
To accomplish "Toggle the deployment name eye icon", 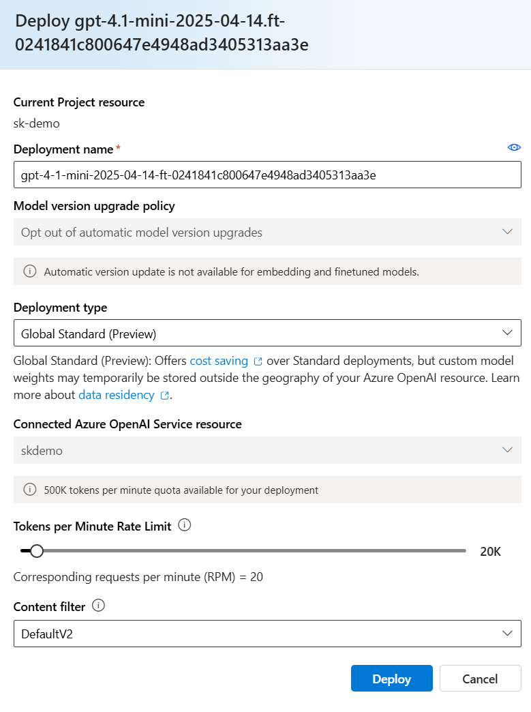I will pyautogui.click(x=514, y=147).
